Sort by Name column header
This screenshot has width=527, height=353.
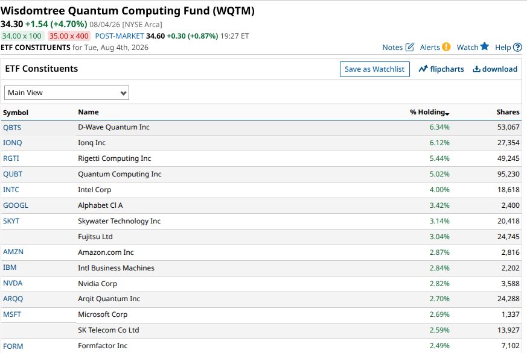(88, 112)
